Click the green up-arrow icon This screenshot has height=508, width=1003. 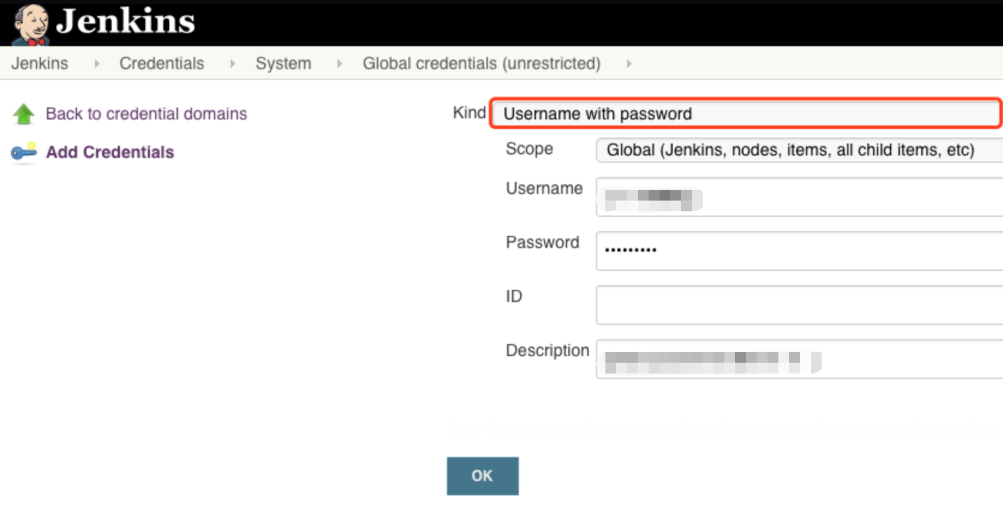coord(24,114)
